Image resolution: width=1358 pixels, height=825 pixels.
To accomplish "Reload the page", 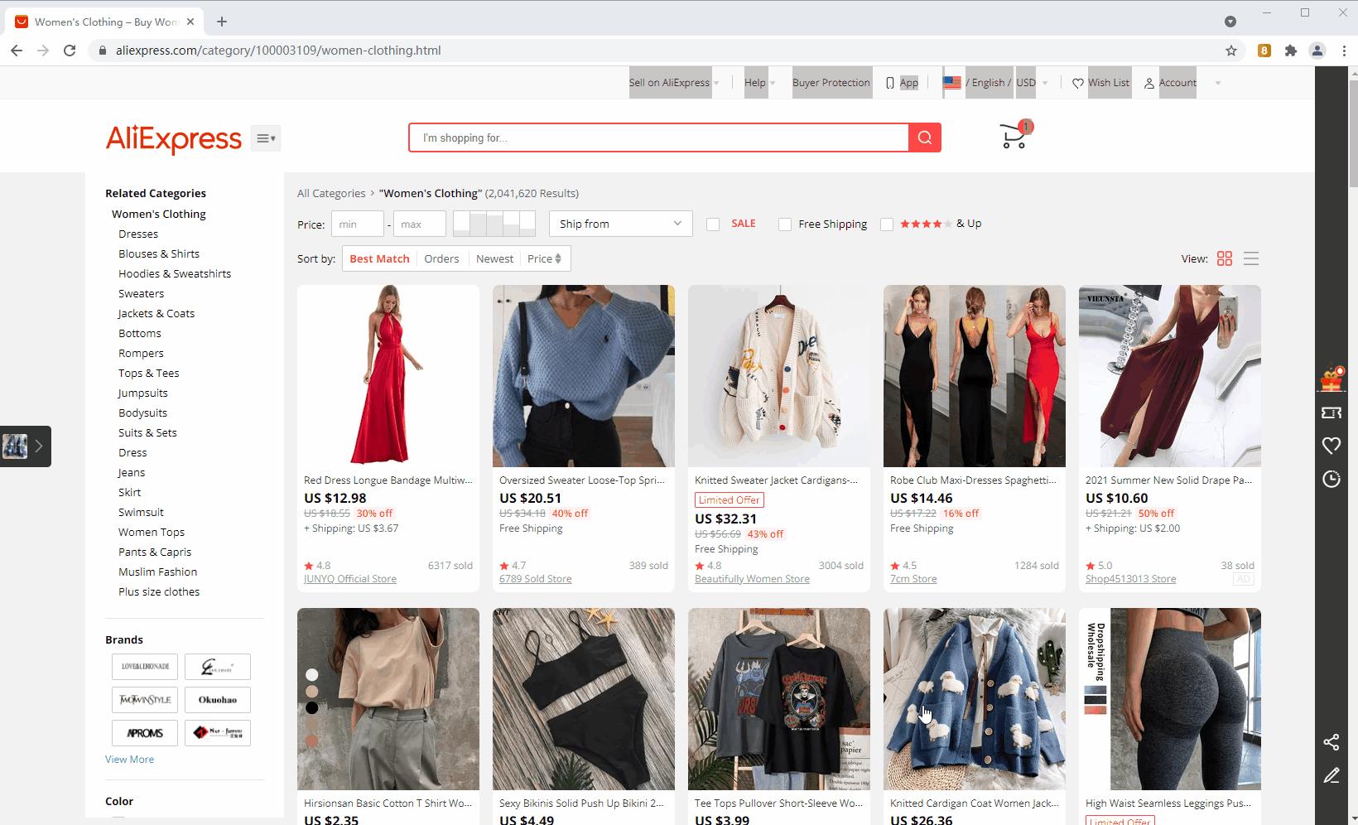I will pyautogui.click(x=70, y=51).
